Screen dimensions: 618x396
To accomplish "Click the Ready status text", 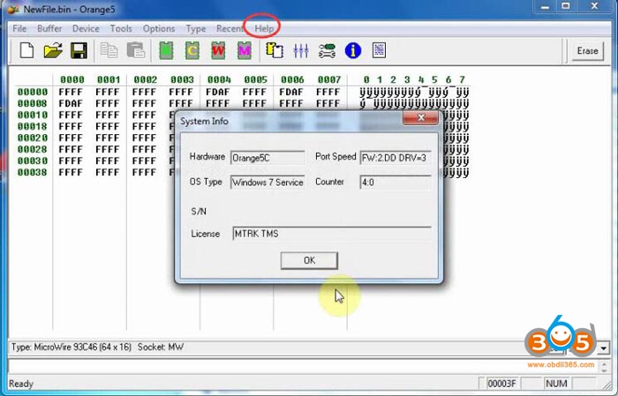I will [x=21, y=384].
